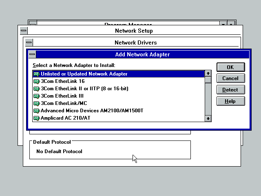Click the Add Network Adapter title bar
This screenshot has width=261, height=196.
click(142, 54)
